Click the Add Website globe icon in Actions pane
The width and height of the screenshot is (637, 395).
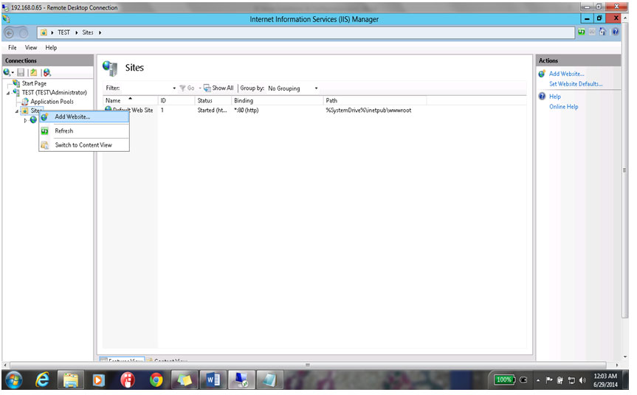[542, 74]
